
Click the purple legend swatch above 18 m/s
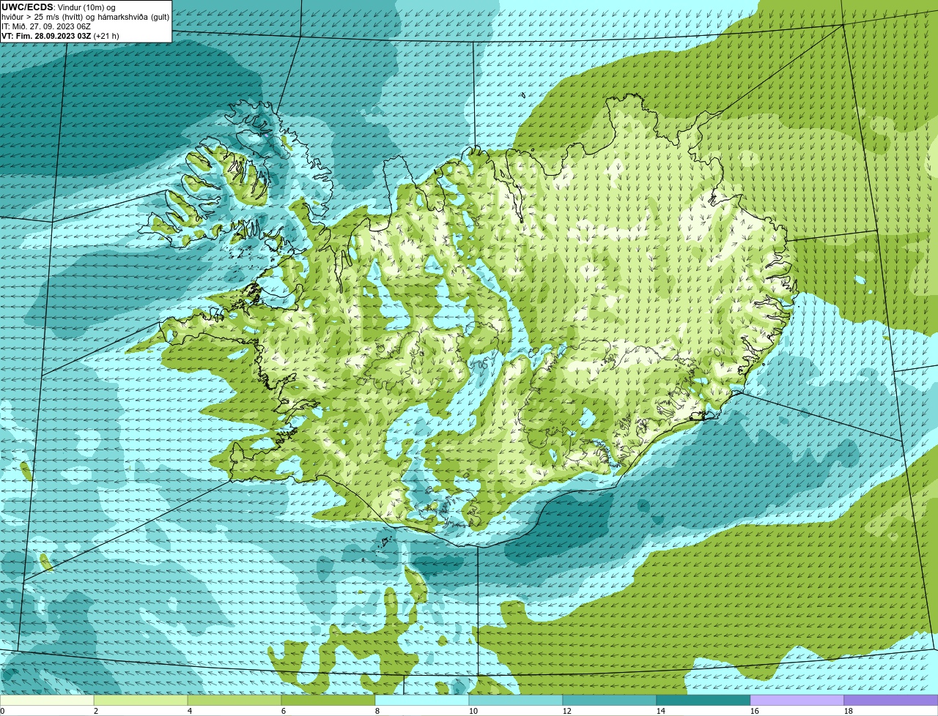tap(891, 701)
